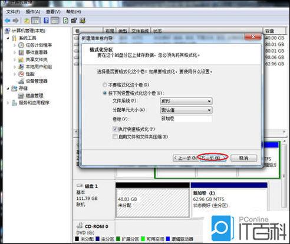Click the 取消 cancel button

click(243, 158)
